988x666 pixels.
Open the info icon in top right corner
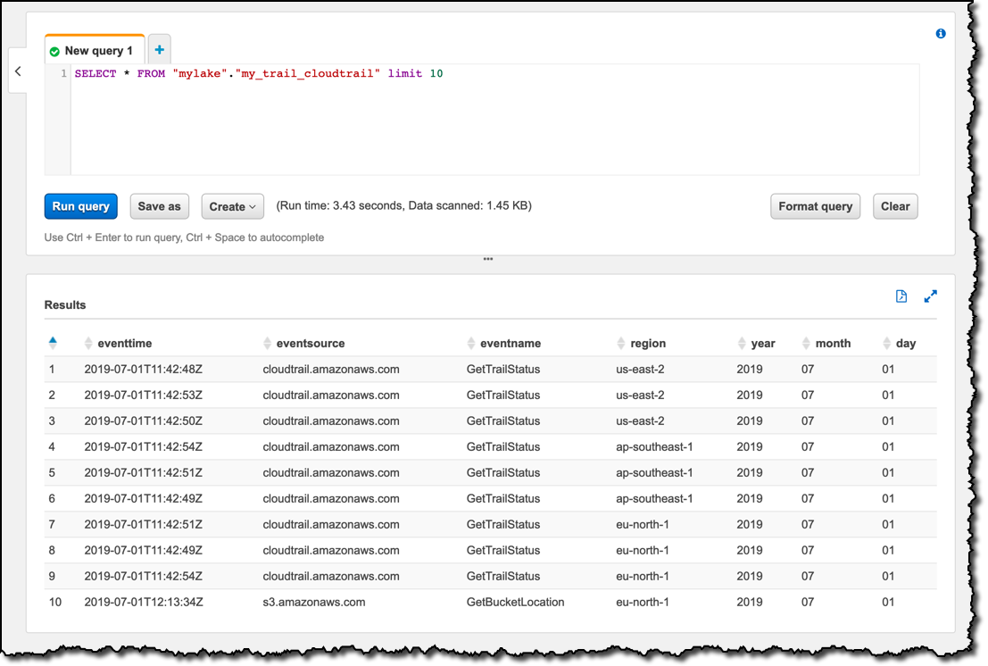(940, 33)
